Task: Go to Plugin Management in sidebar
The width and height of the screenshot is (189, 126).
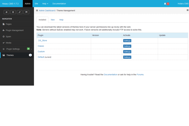Action: [14, 30]
